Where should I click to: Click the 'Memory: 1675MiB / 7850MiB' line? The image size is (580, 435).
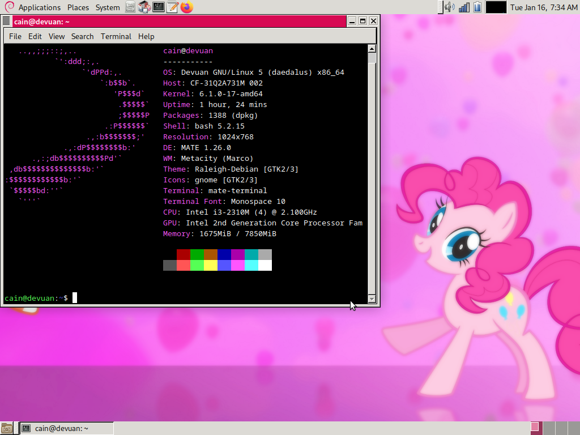tap(220, 233)
